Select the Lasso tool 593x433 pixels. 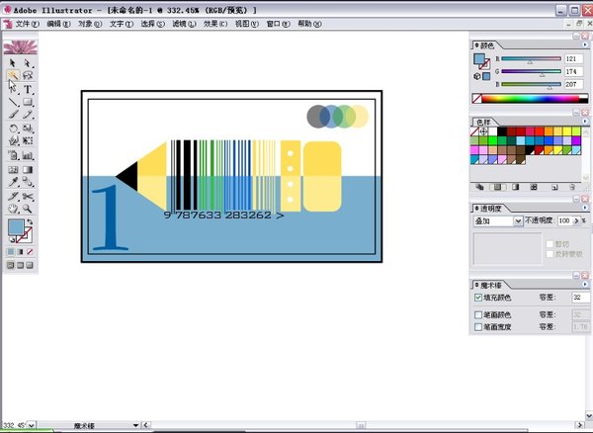point(28,75)
